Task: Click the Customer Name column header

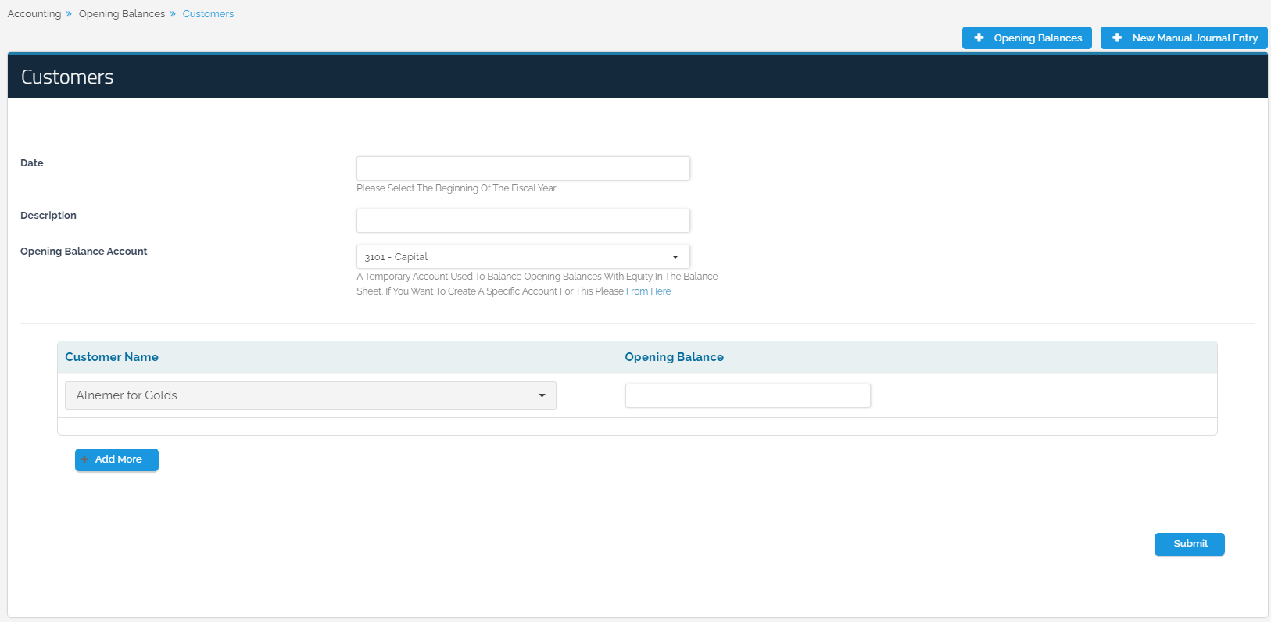Action: point(112,357)
